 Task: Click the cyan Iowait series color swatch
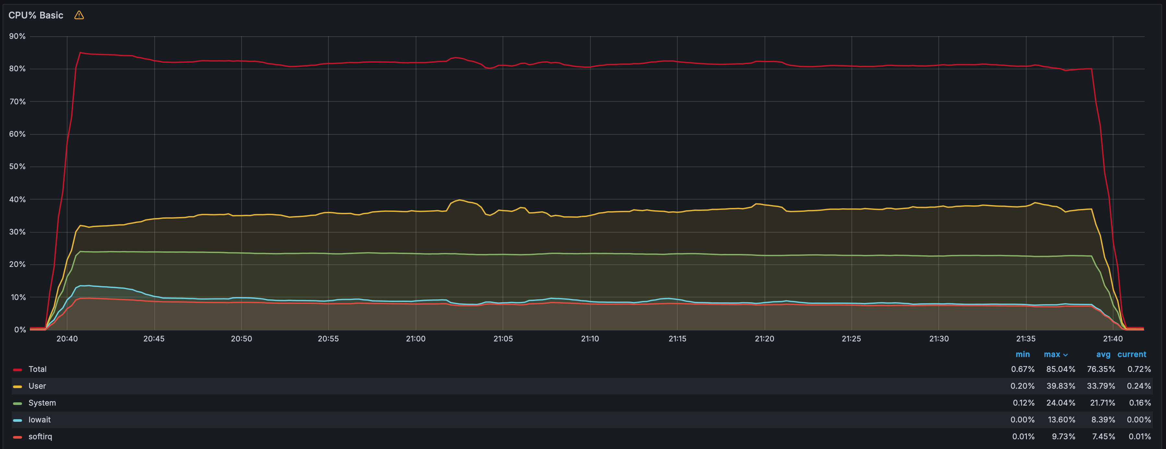pos(18,420)
